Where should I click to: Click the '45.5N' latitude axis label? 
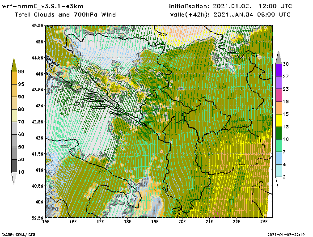37,25
